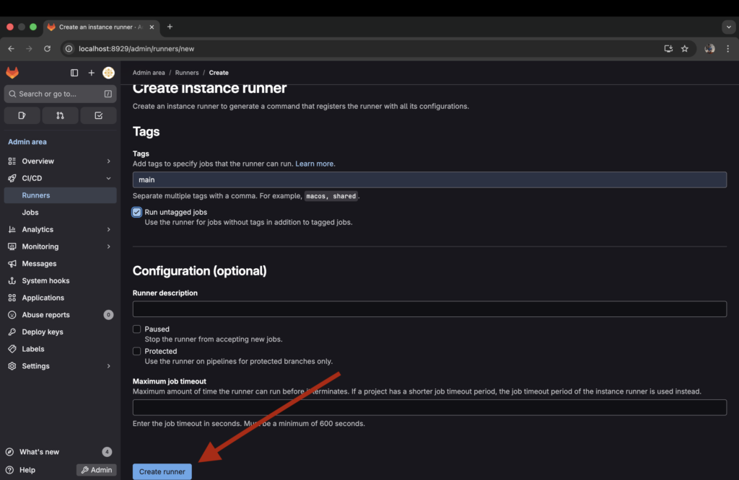Screen dimensions: 739x480
Task: Enable the Paused option
Action: tap(136, 329)
